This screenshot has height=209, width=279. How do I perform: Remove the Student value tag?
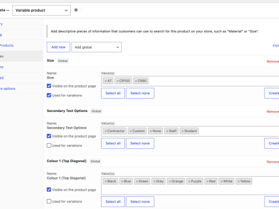point(182,131)
